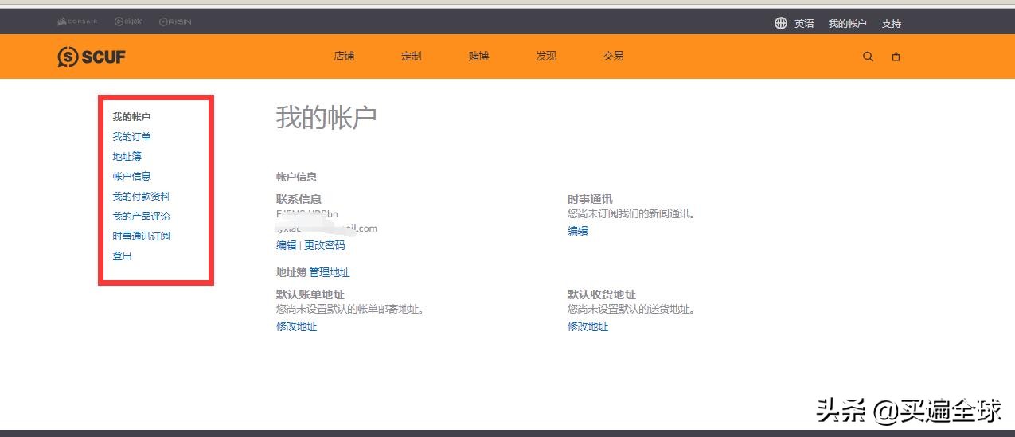Select the 英语 language option
This screenshot has height=437, width=1015.
(804, 24)
